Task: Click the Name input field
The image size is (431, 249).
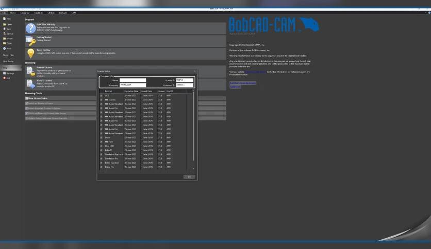Action: 133,80
